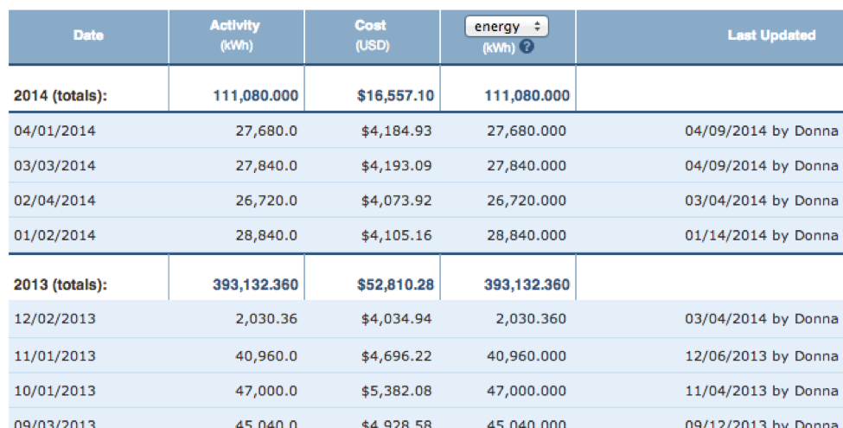The image size is (843, 428).
Task: Select the 2014 (totals) row label
Action: coord(61,96)
